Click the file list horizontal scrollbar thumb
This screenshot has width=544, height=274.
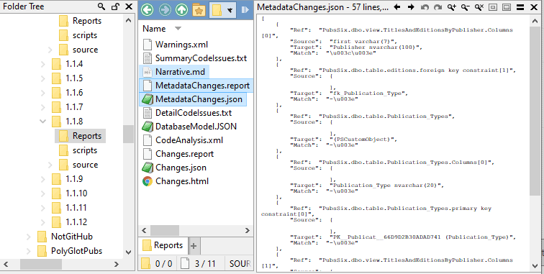tap(165, 230)
